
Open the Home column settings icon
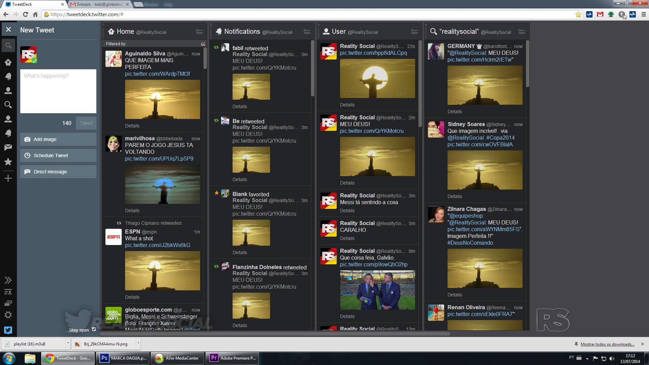pos(199,32)
